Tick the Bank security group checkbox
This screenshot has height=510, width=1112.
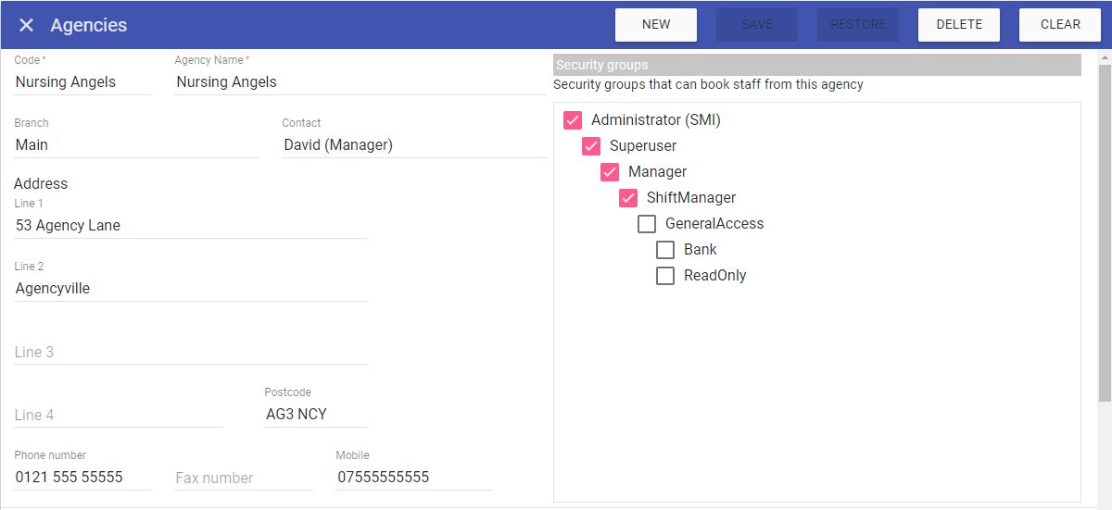point(665,250)
